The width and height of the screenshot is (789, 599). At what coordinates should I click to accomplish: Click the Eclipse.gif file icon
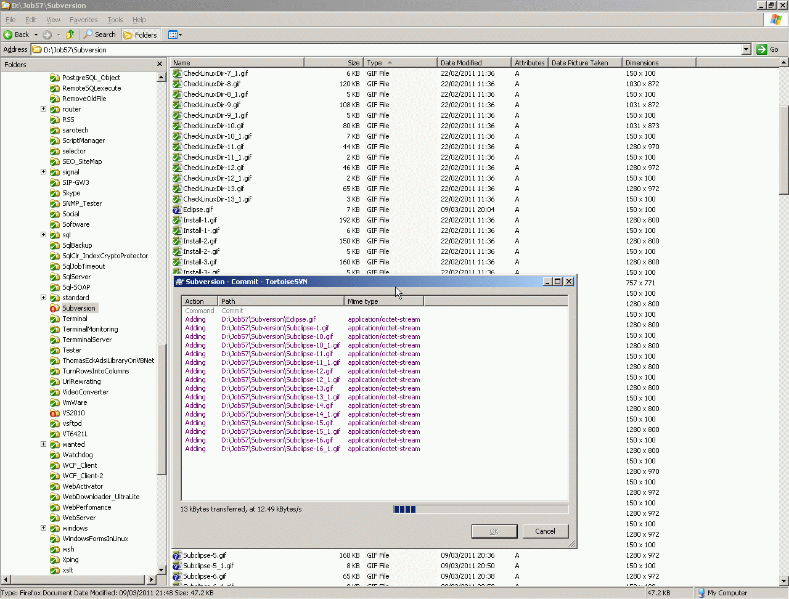[177, 210]
